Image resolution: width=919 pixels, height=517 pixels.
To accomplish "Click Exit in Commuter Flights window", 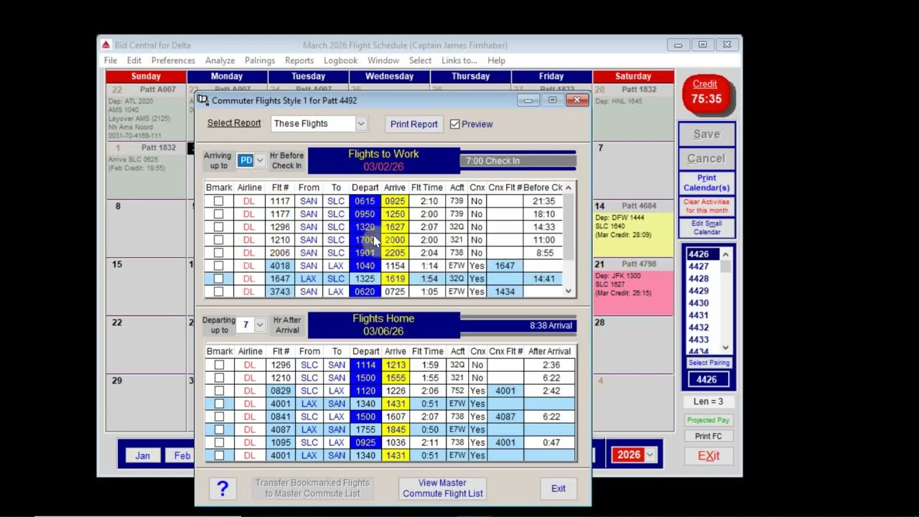I will pyautogui.click(x=558, y=488).
